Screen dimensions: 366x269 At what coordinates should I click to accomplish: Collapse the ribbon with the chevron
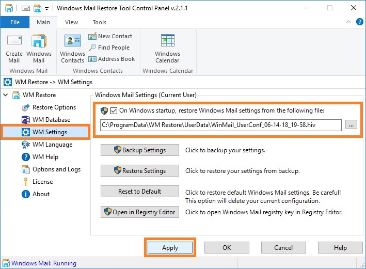click(348, 22)
